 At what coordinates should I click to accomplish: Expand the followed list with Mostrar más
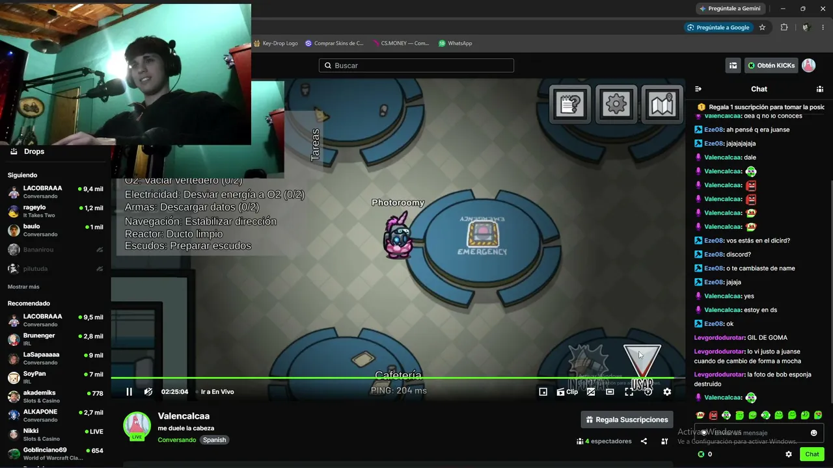click(x=23, y=287)
